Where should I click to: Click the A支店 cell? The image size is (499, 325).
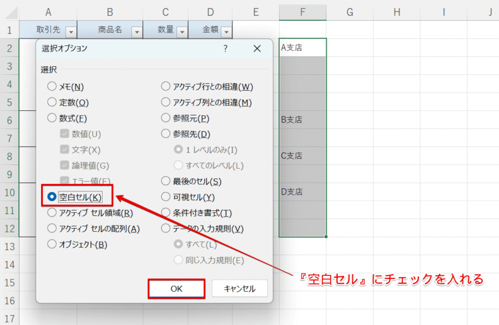click(302, 48)
